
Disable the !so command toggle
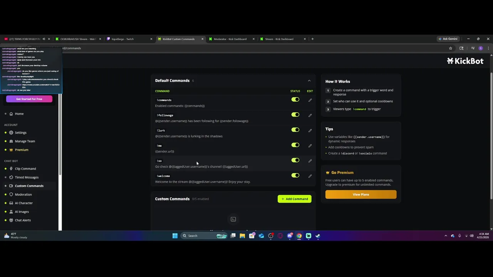[295, 160]
